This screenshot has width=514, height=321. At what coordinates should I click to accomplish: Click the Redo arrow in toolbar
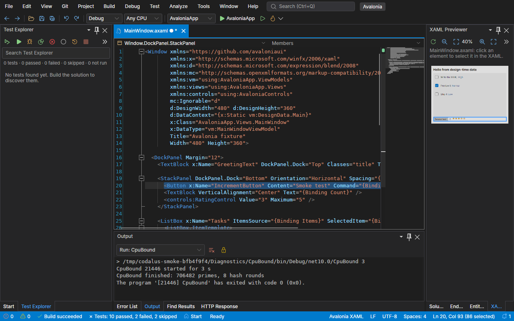77,18
